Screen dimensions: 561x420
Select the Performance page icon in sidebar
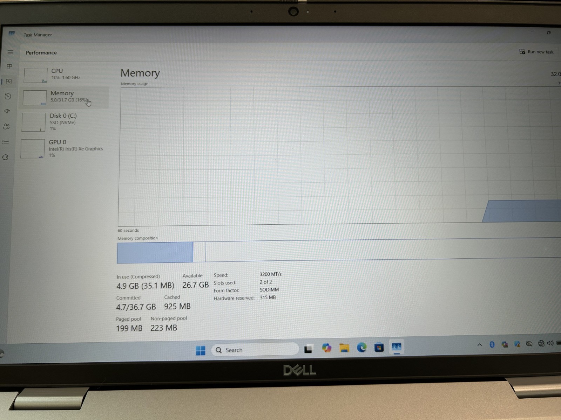click(9, 82)
